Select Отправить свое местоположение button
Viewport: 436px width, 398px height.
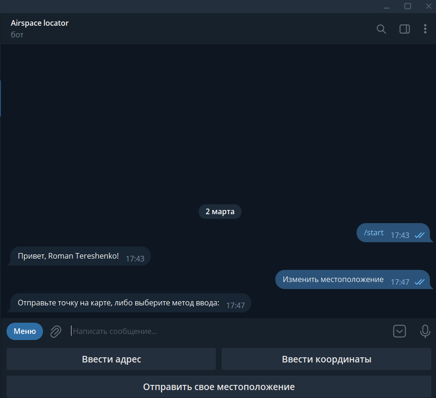(219, 387)
